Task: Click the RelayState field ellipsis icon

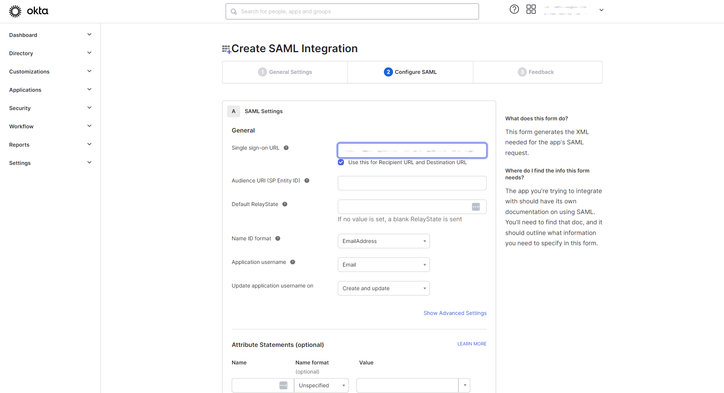Action: point(476,207)
